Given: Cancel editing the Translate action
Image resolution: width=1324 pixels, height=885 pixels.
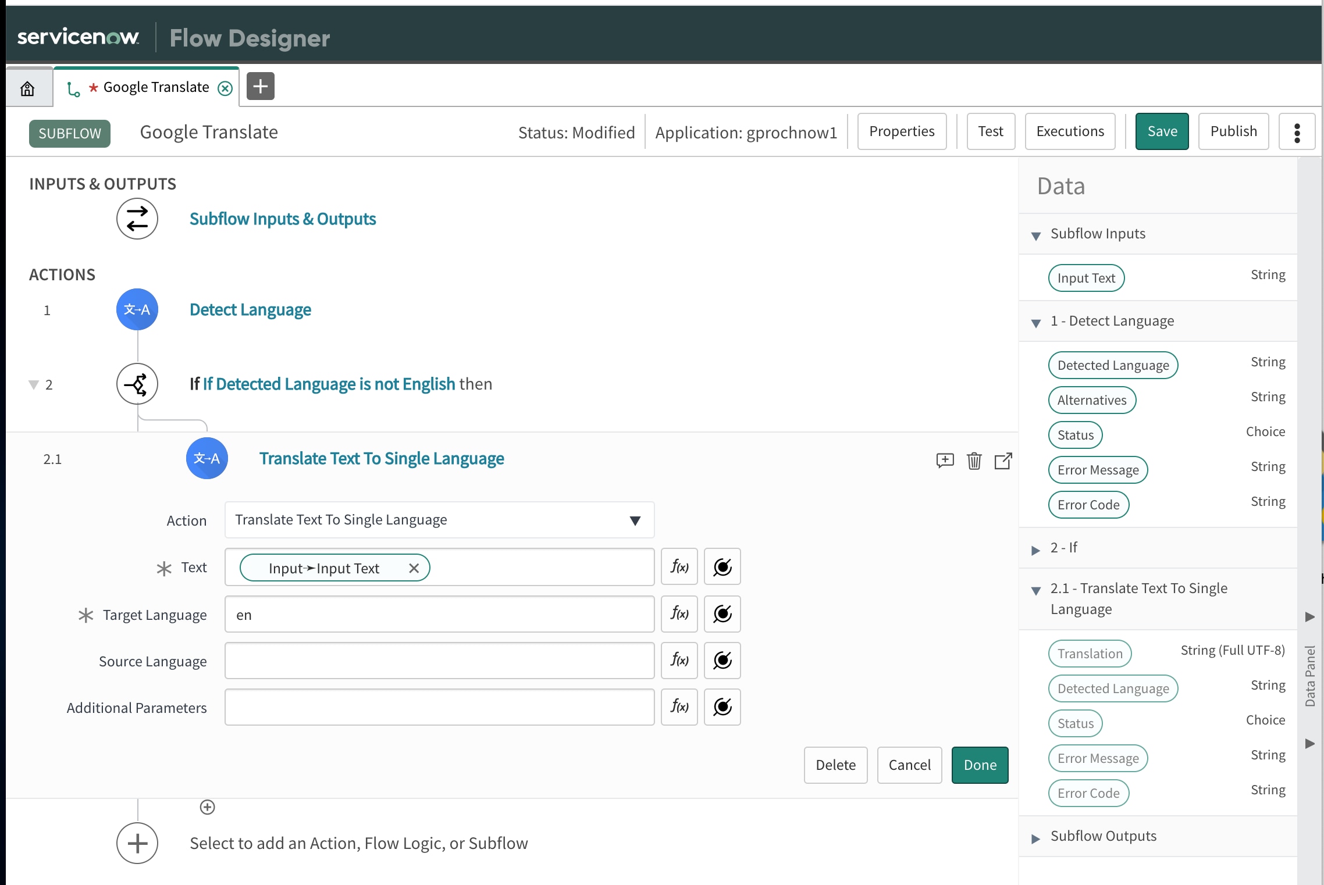Looking at the screenshot, I should [909, 765].
